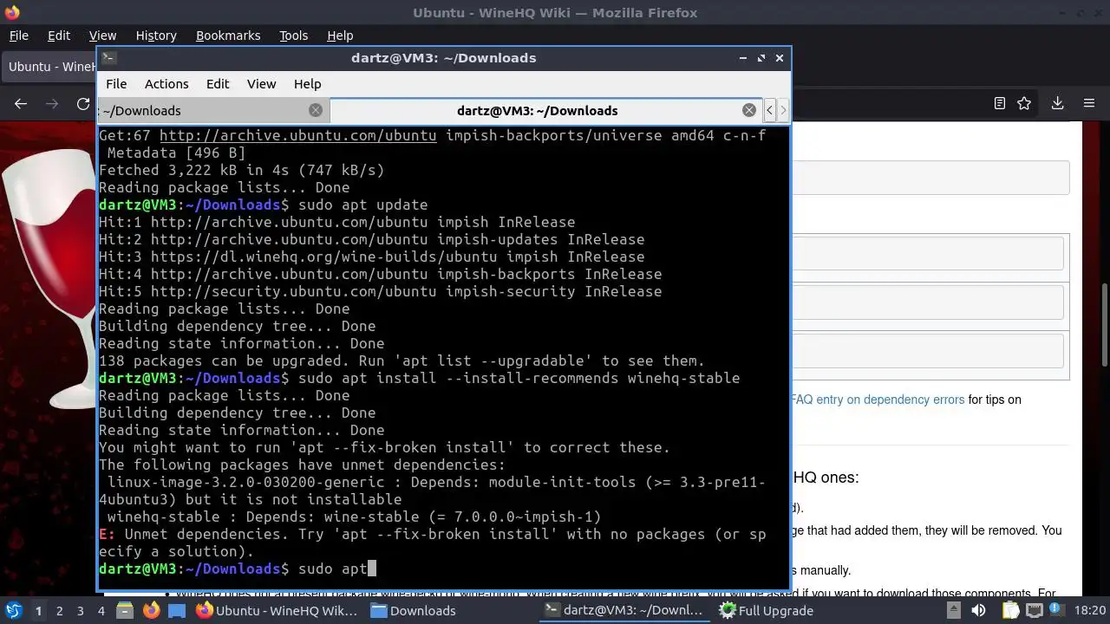Show desktop using taskbar icon

(177, 610)
